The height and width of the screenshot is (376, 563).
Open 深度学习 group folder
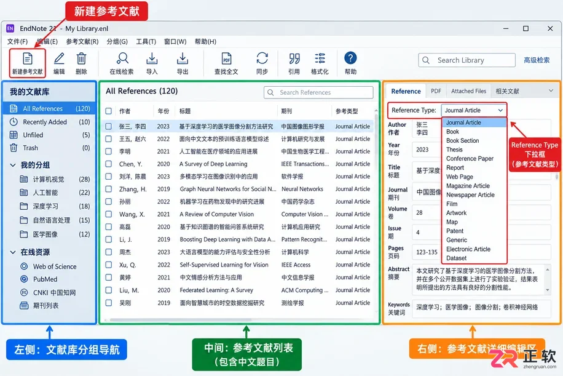click(x=55, y=206)
